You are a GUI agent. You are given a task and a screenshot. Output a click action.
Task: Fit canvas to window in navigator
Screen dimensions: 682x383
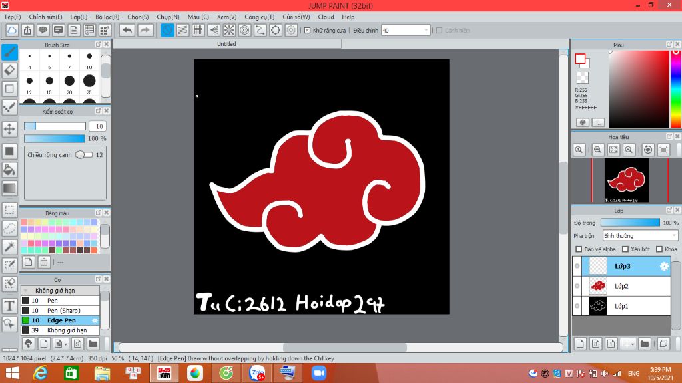click(613, 150)
